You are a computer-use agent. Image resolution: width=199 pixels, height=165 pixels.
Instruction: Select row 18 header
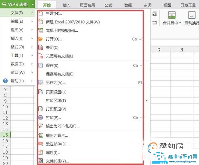coord(5,152)
